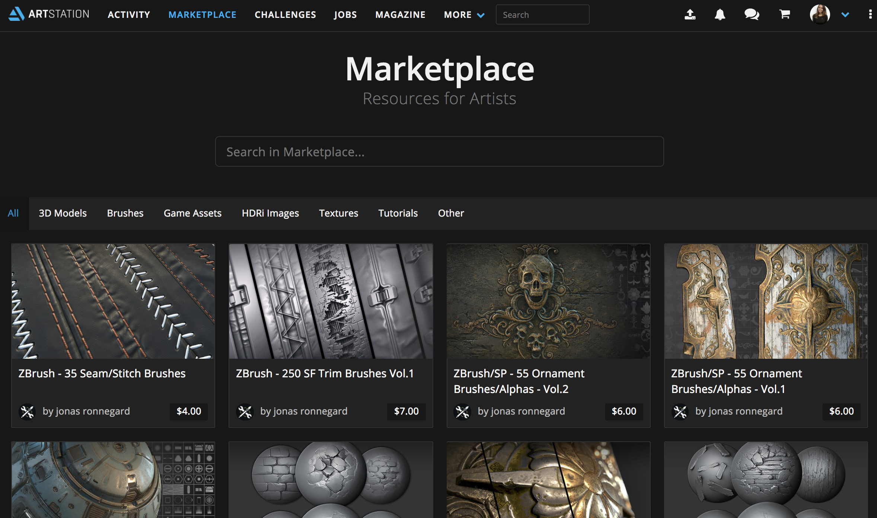Switch to Game Assets category
This screenshot has width=877, height=518.
pos(192,213)
